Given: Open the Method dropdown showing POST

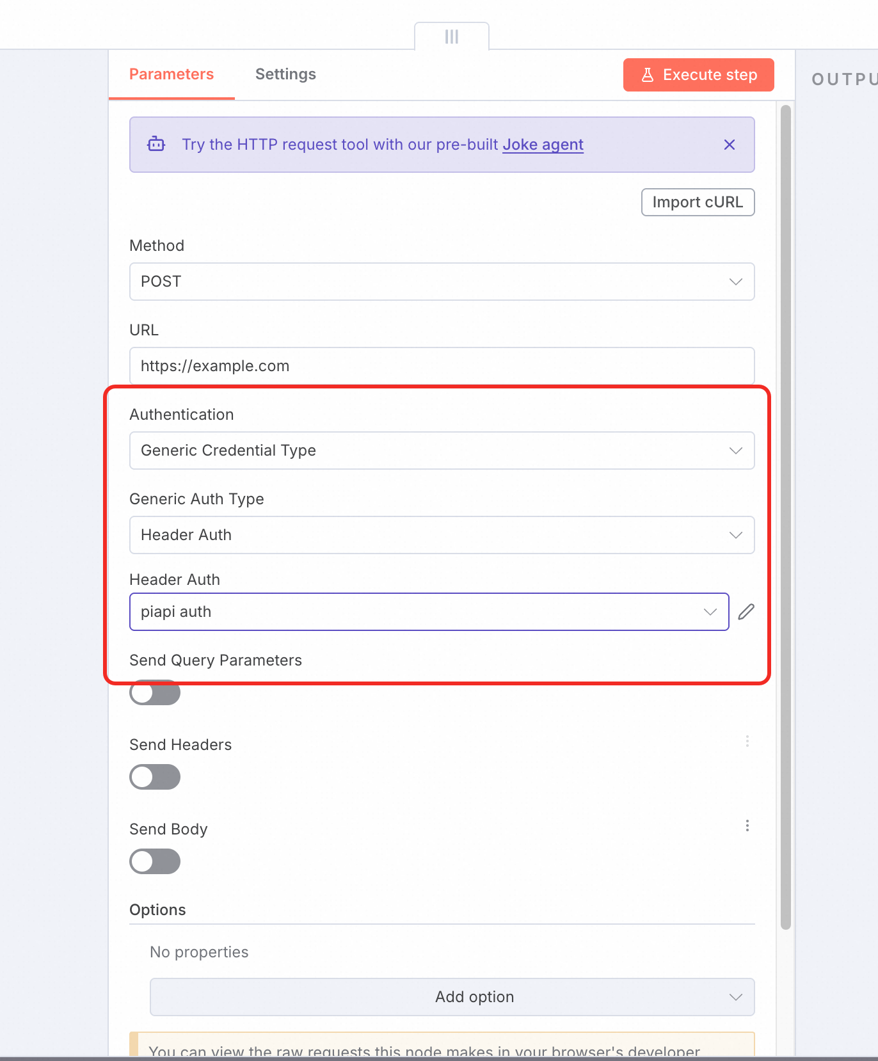Looking at the screenshot, I should click(x=442, y=282).
